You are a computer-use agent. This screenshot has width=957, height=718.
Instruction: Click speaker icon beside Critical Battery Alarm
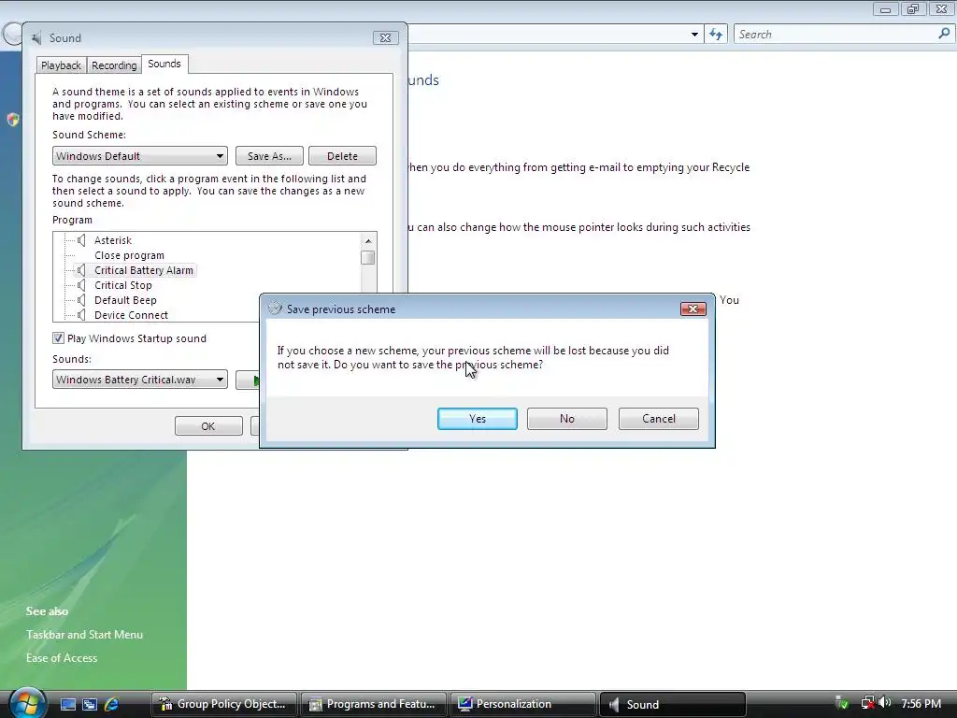click(x=81, y=270)
